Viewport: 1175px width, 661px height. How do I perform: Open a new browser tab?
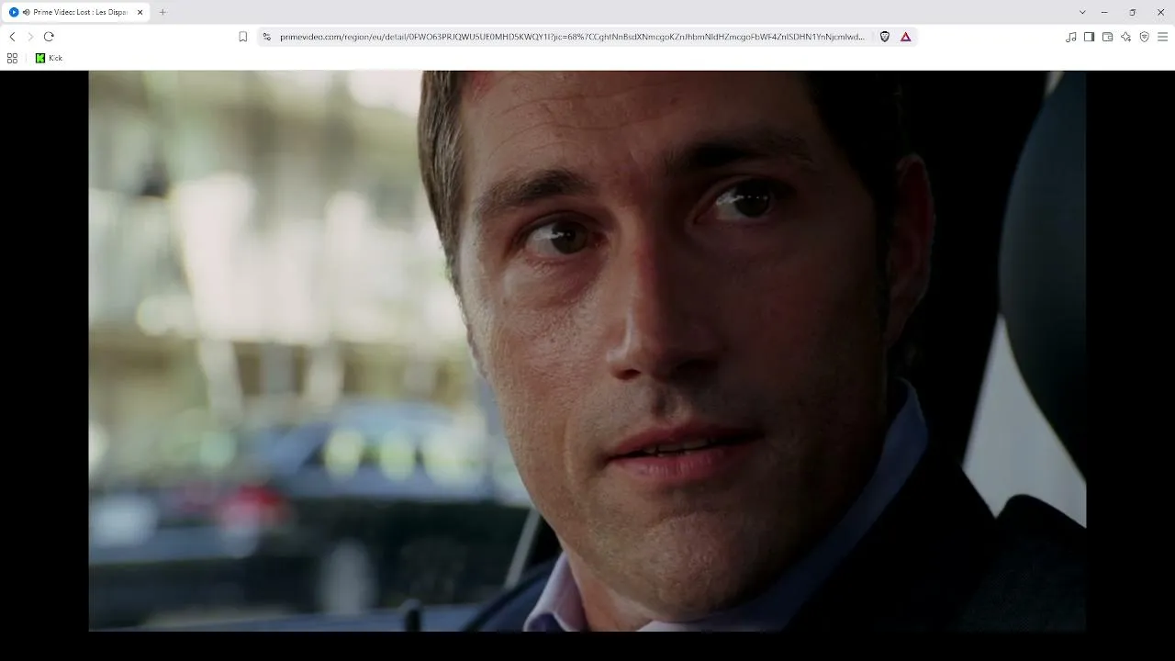(x=162, y=12)
